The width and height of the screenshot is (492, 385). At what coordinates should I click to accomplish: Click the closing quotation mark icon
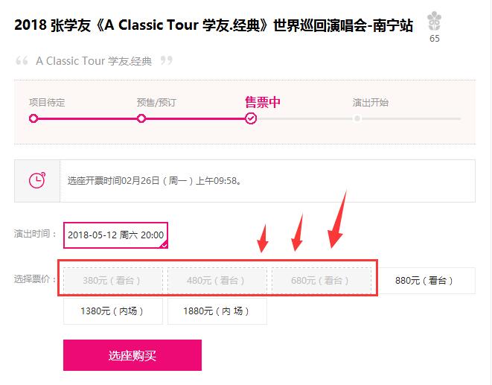[167, 60]
